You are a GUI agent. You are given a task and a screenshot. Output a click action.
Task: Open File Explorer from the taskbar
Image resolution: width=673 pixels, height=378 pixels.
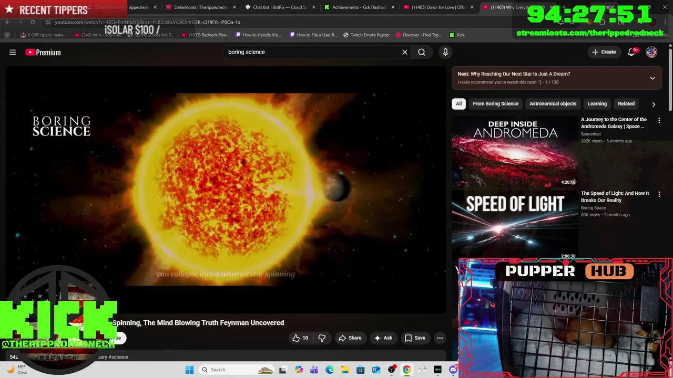pos(345,370)
